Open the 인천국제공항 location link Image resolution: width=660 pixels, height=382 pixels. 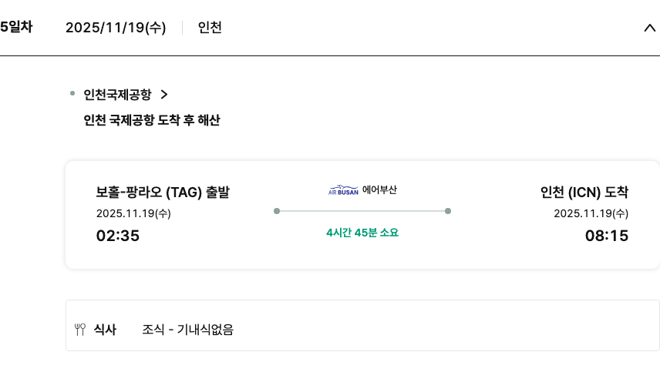(x=117, y=95)
